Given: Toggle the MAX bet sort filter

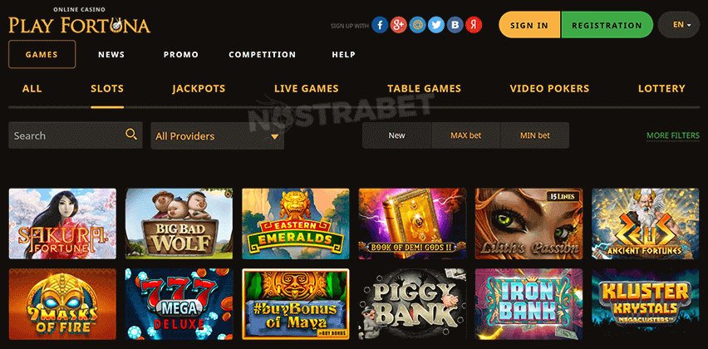Looking at the screenshot, I should [x=466, y=135].
